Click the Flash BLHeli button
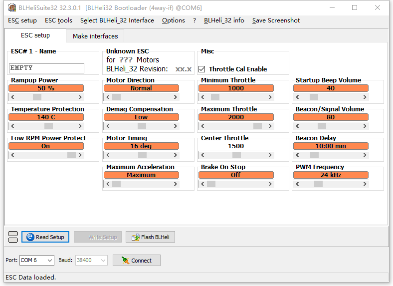Image resolution: width=393 pixels, height=286 pixels. click(150, 237)
